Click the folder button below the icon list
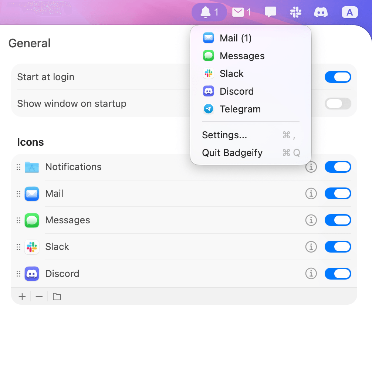The width and height of the screenshot is (372, 372). click(57, 297)
